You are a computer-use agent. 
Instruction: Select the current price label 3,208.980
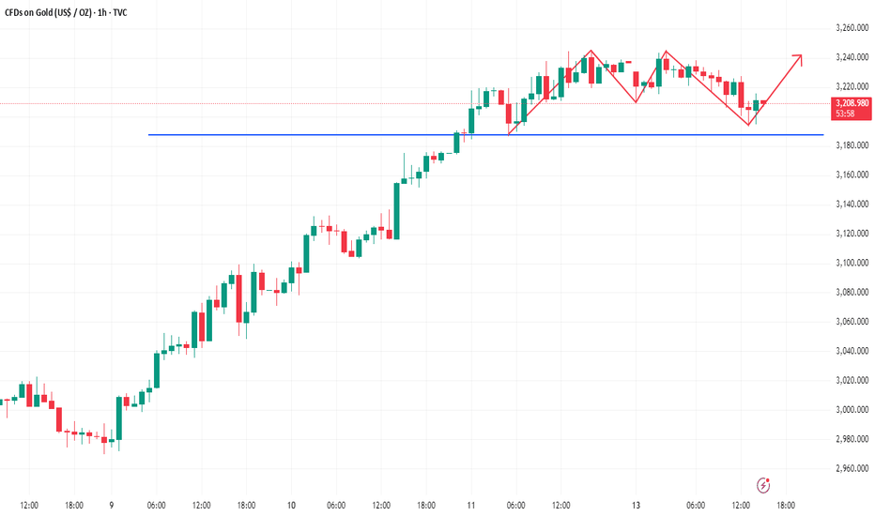click(x=852, y=103)
